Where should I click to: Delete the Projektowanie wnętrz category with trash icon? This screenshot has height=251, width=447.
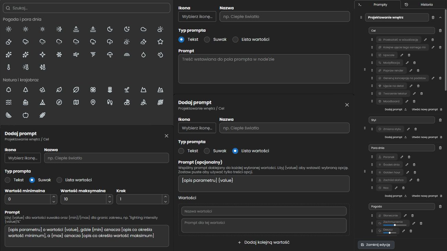[433, 18]
